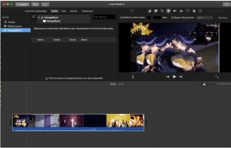Image resolution: width=231 pixels, height=148 pixels.
Task: Skip to the previous clip
Action: pyautogui.click(x=168, y=77)
